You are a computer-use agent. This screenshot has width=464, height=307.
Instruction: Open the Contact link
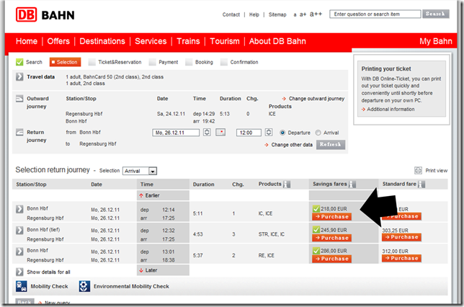click(x=231, y=14)
